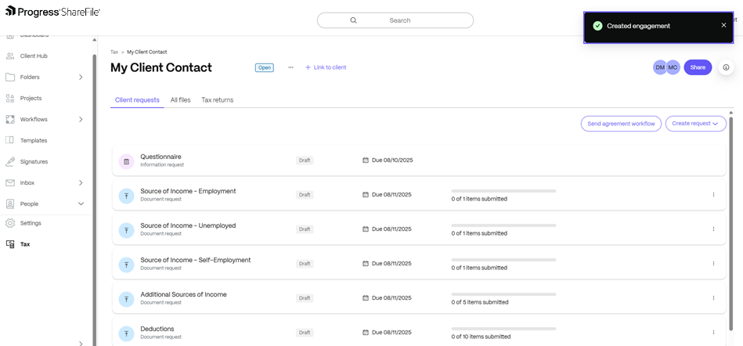Click the Open status badge
Screen dimensions: 743x346
265,67
